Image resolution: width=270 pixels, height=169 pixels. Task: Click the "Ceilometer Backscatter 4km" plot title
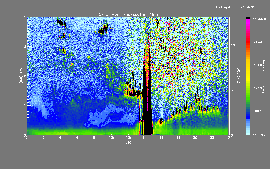coord(128,14)
